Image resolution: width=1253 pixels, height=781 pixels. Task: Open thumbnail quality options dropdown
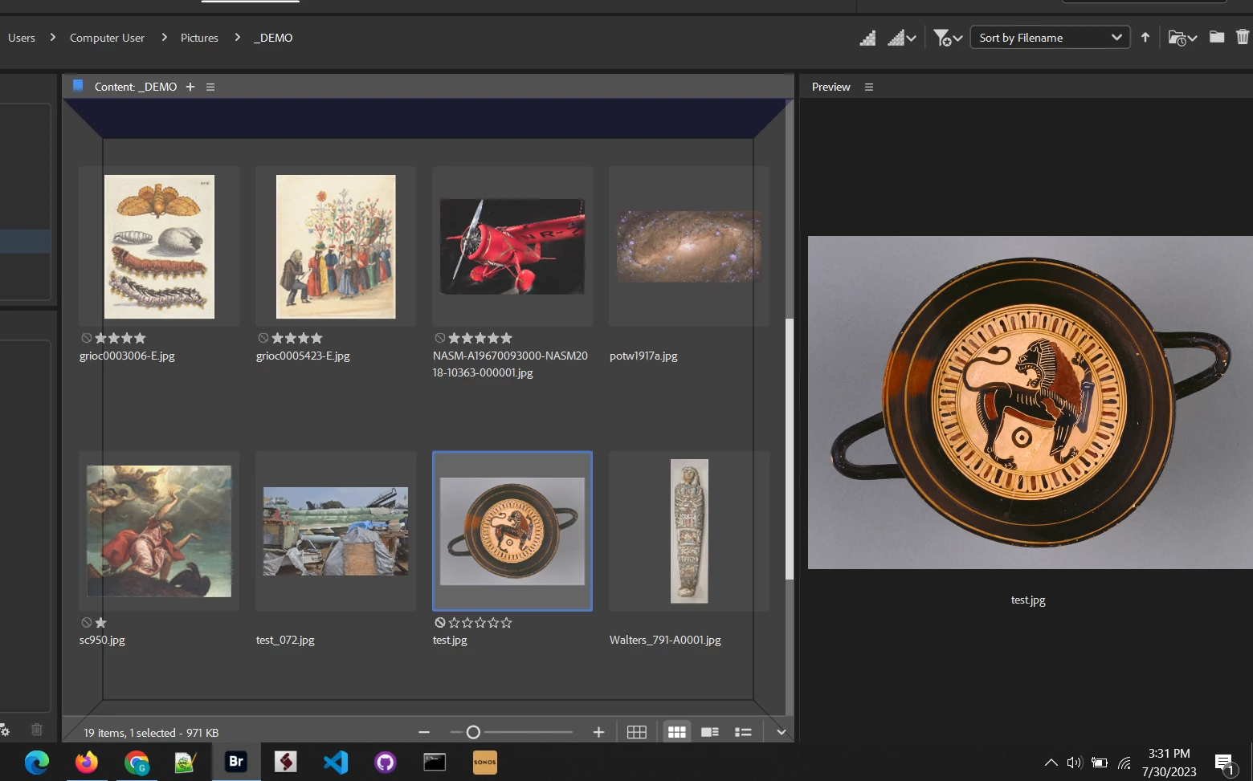click(x=902, y=38)
